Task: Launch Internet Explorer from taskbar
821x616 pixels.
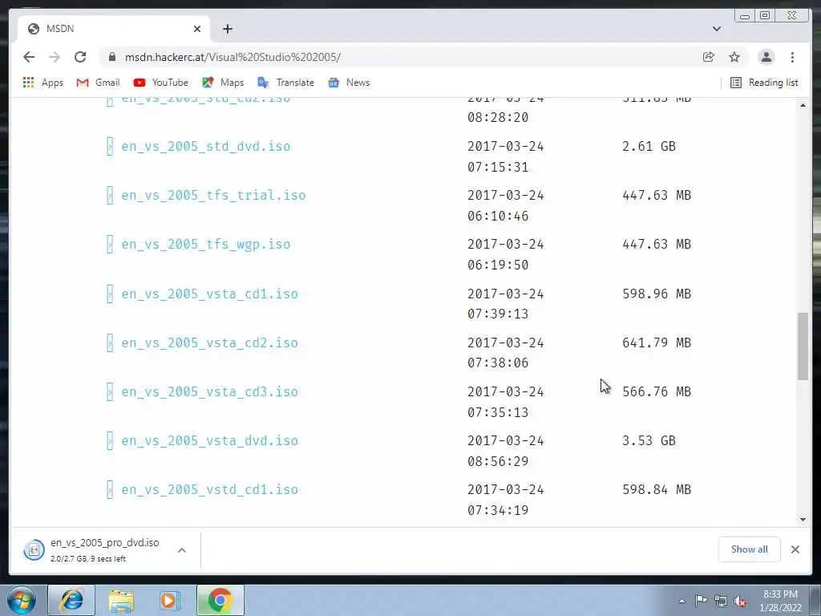Action: pos(71,600)
